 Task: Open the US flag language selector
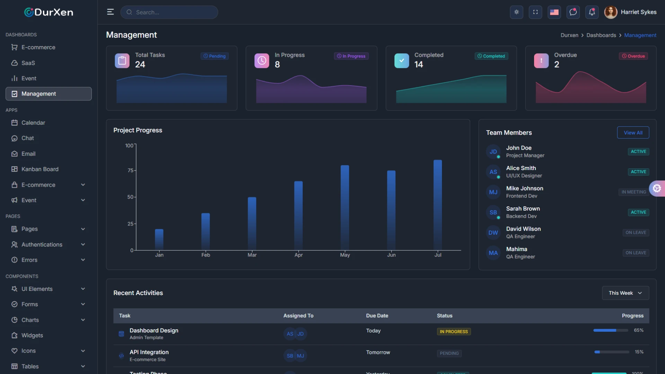tap(554, 12)
